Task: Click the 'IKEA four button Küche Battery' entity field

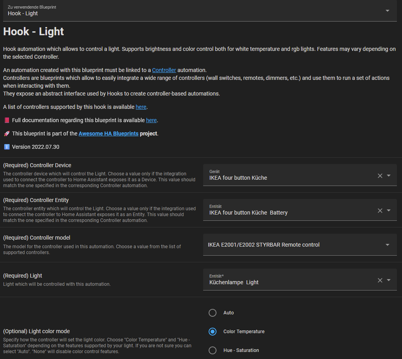Action: (300, 210)
